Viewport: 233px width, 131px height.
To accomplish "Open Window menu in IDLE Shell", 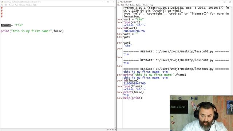I will click(x=146, y=5).
